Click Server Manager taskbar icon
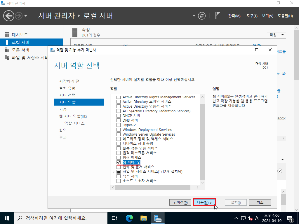Image resolution: width=299 pixels, height=224 pixels. click(x=158, y=218)
